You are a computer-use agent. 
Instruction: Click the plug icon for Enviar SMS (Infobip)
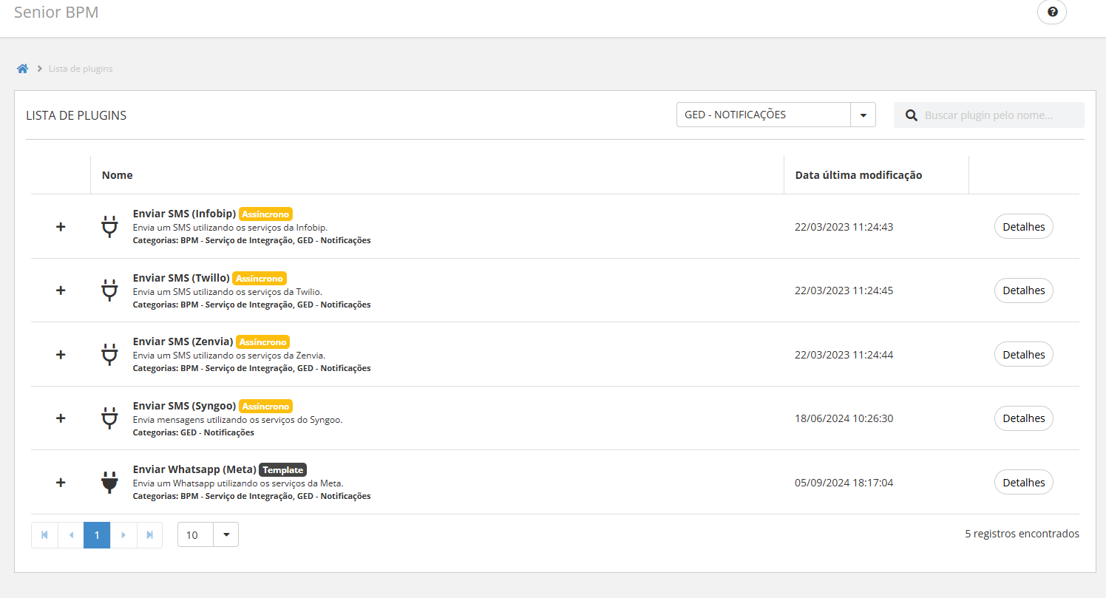(109, 226)
